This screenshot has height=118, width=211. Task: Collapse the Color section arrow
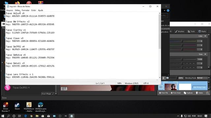pos(205,36)
